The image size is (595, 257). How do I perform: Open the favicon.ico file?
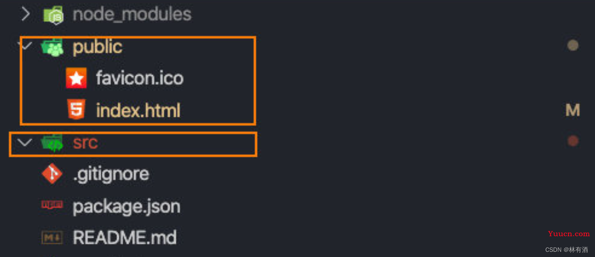[140, 78]
